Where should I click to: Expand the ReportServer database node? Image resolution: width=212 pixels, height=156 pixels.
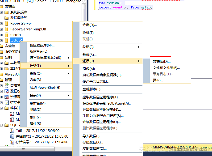pyautogui.click(x=1, y=24)
